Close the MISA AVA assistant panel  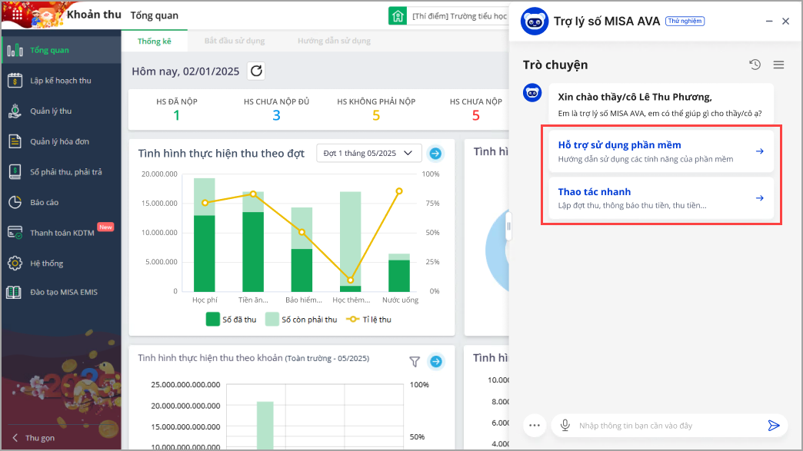coord(785,21)
